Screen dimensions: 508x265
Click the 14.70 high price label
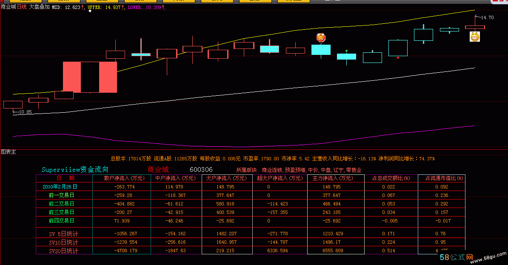click(487, 18)
